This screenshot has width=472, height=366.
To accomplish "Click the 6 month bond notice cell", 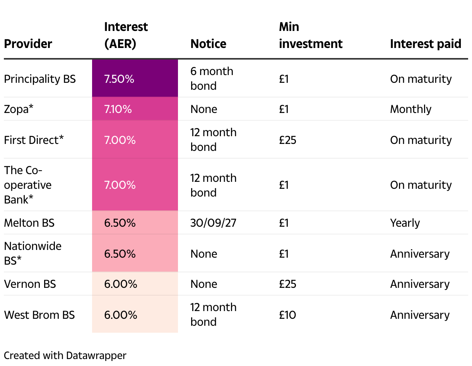I will tap(212, 79).
